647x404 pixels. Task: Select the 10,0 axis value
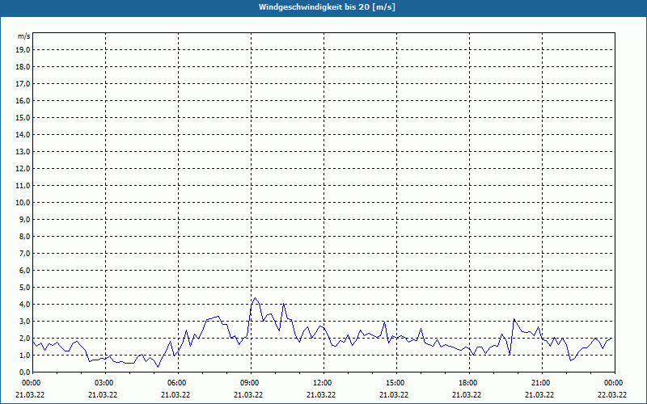pos(23,203)
